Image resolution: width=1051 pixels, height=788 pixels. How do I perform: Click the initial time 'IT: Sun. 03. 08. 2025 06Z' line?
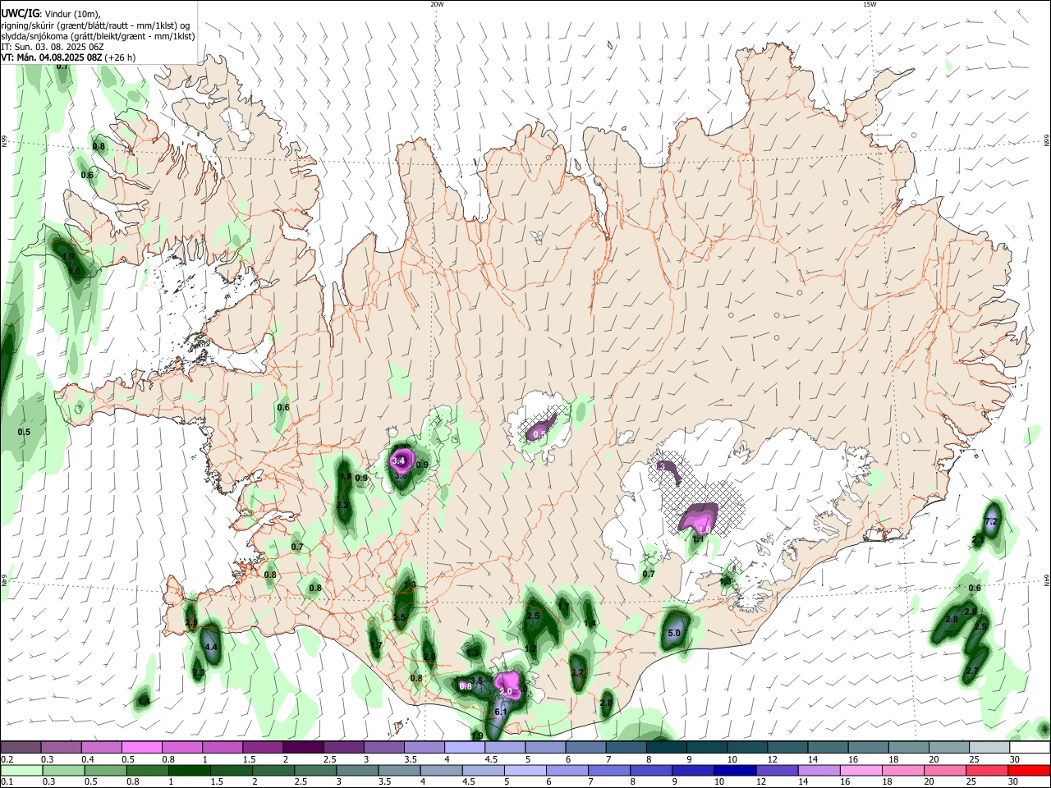[x=52, y=48]
